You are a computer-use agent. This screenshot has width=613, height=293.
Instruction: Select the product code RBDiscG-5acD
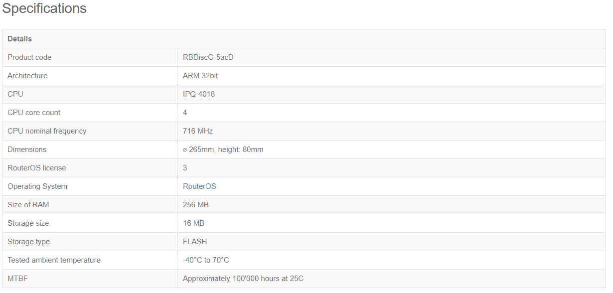point(208,57)
